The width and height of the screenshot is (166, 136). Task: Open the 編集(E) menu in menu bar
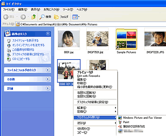(x=23, y=10)
